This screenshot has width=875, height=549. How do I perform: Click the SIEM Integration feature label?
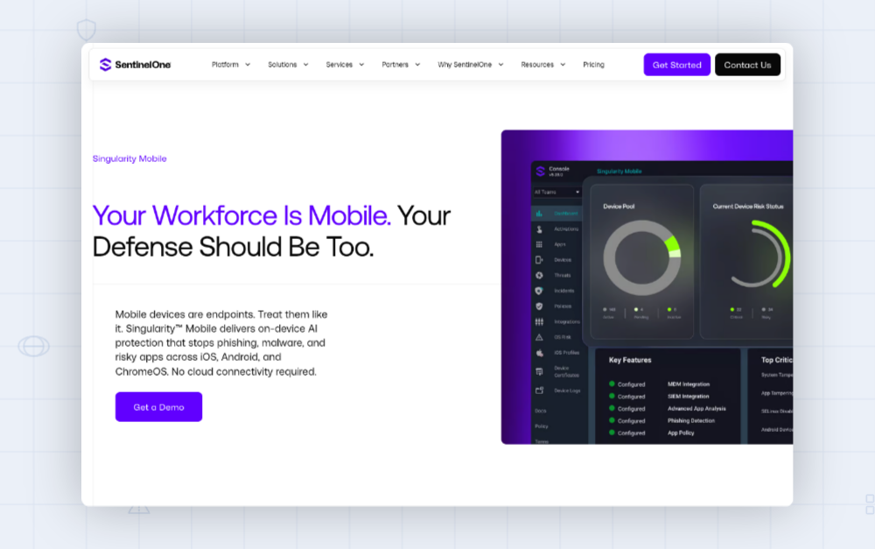pos(688,397)
